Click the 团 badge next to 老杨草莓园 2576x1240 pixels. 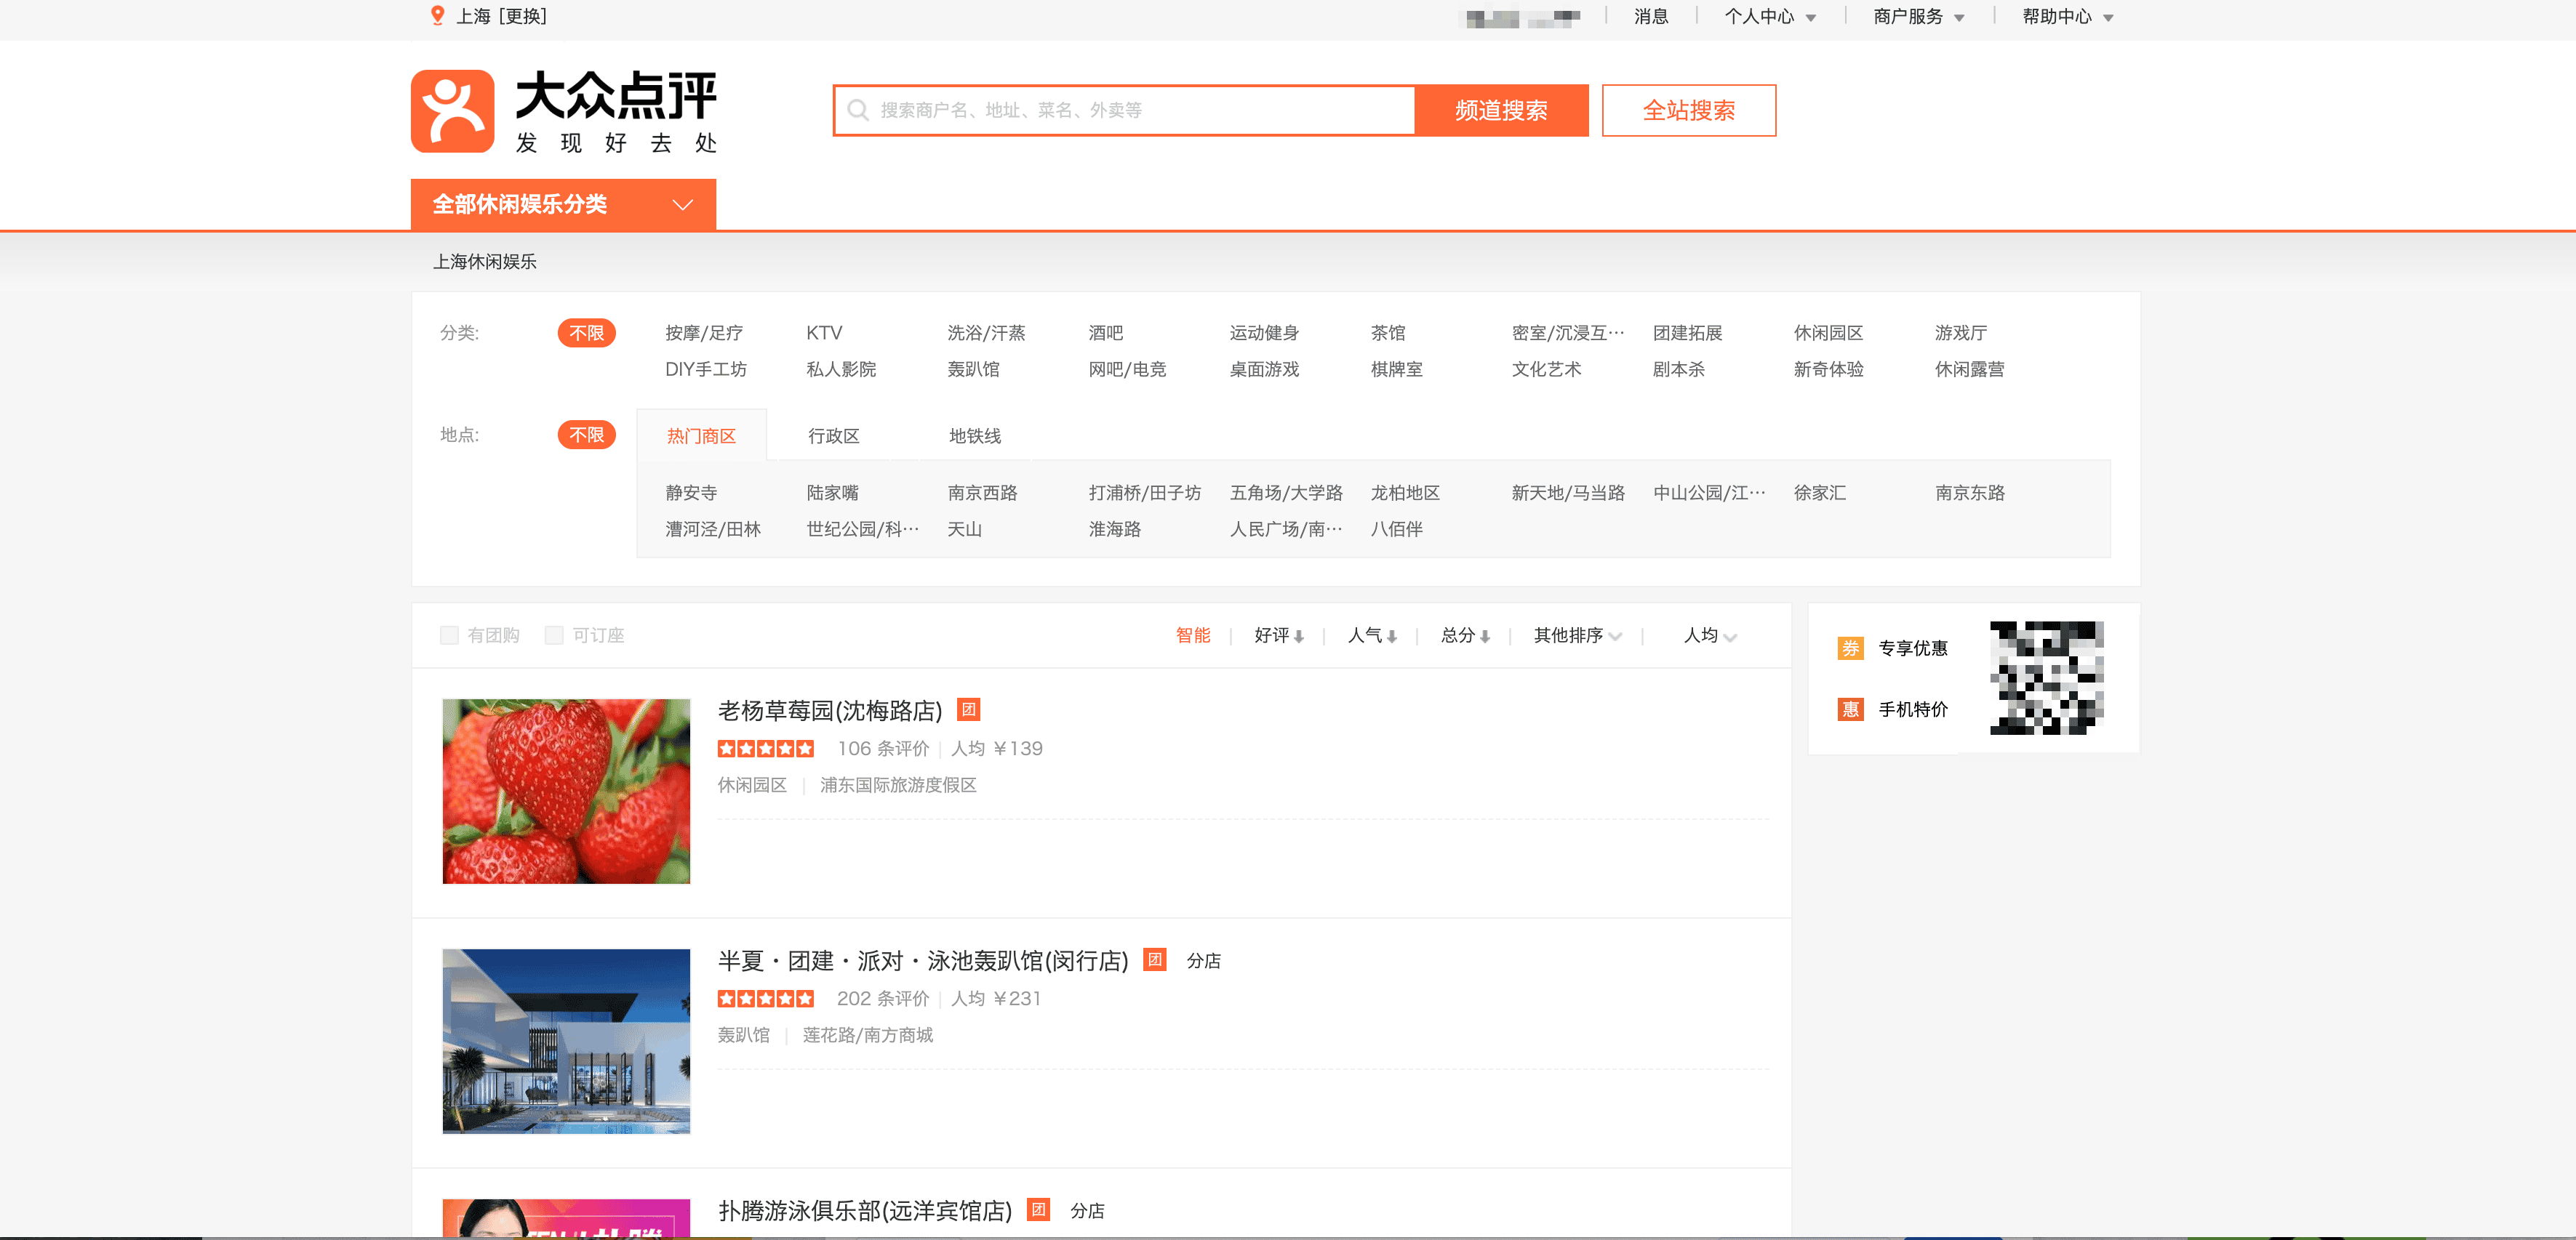(x=968, y=709)
